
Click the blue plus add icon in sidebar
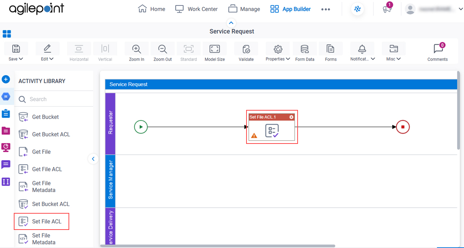(6, 79)
